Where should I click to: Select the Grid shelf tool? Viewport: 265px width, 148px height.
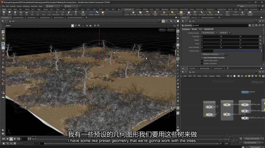27,13
